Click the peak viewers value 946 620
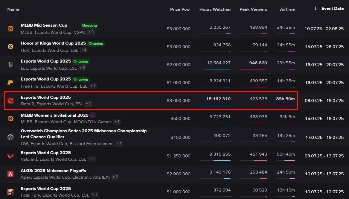The height and width of the screenshot is (199, 349). pyautogui.click(x=258, y=63)
